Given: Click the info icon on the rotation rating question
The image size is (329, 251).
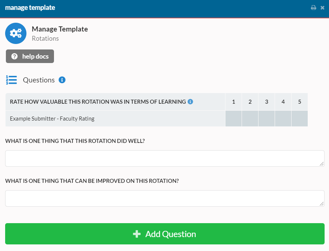Looking at the screenshot, I should pyautogui.click(x=190, y=101).
